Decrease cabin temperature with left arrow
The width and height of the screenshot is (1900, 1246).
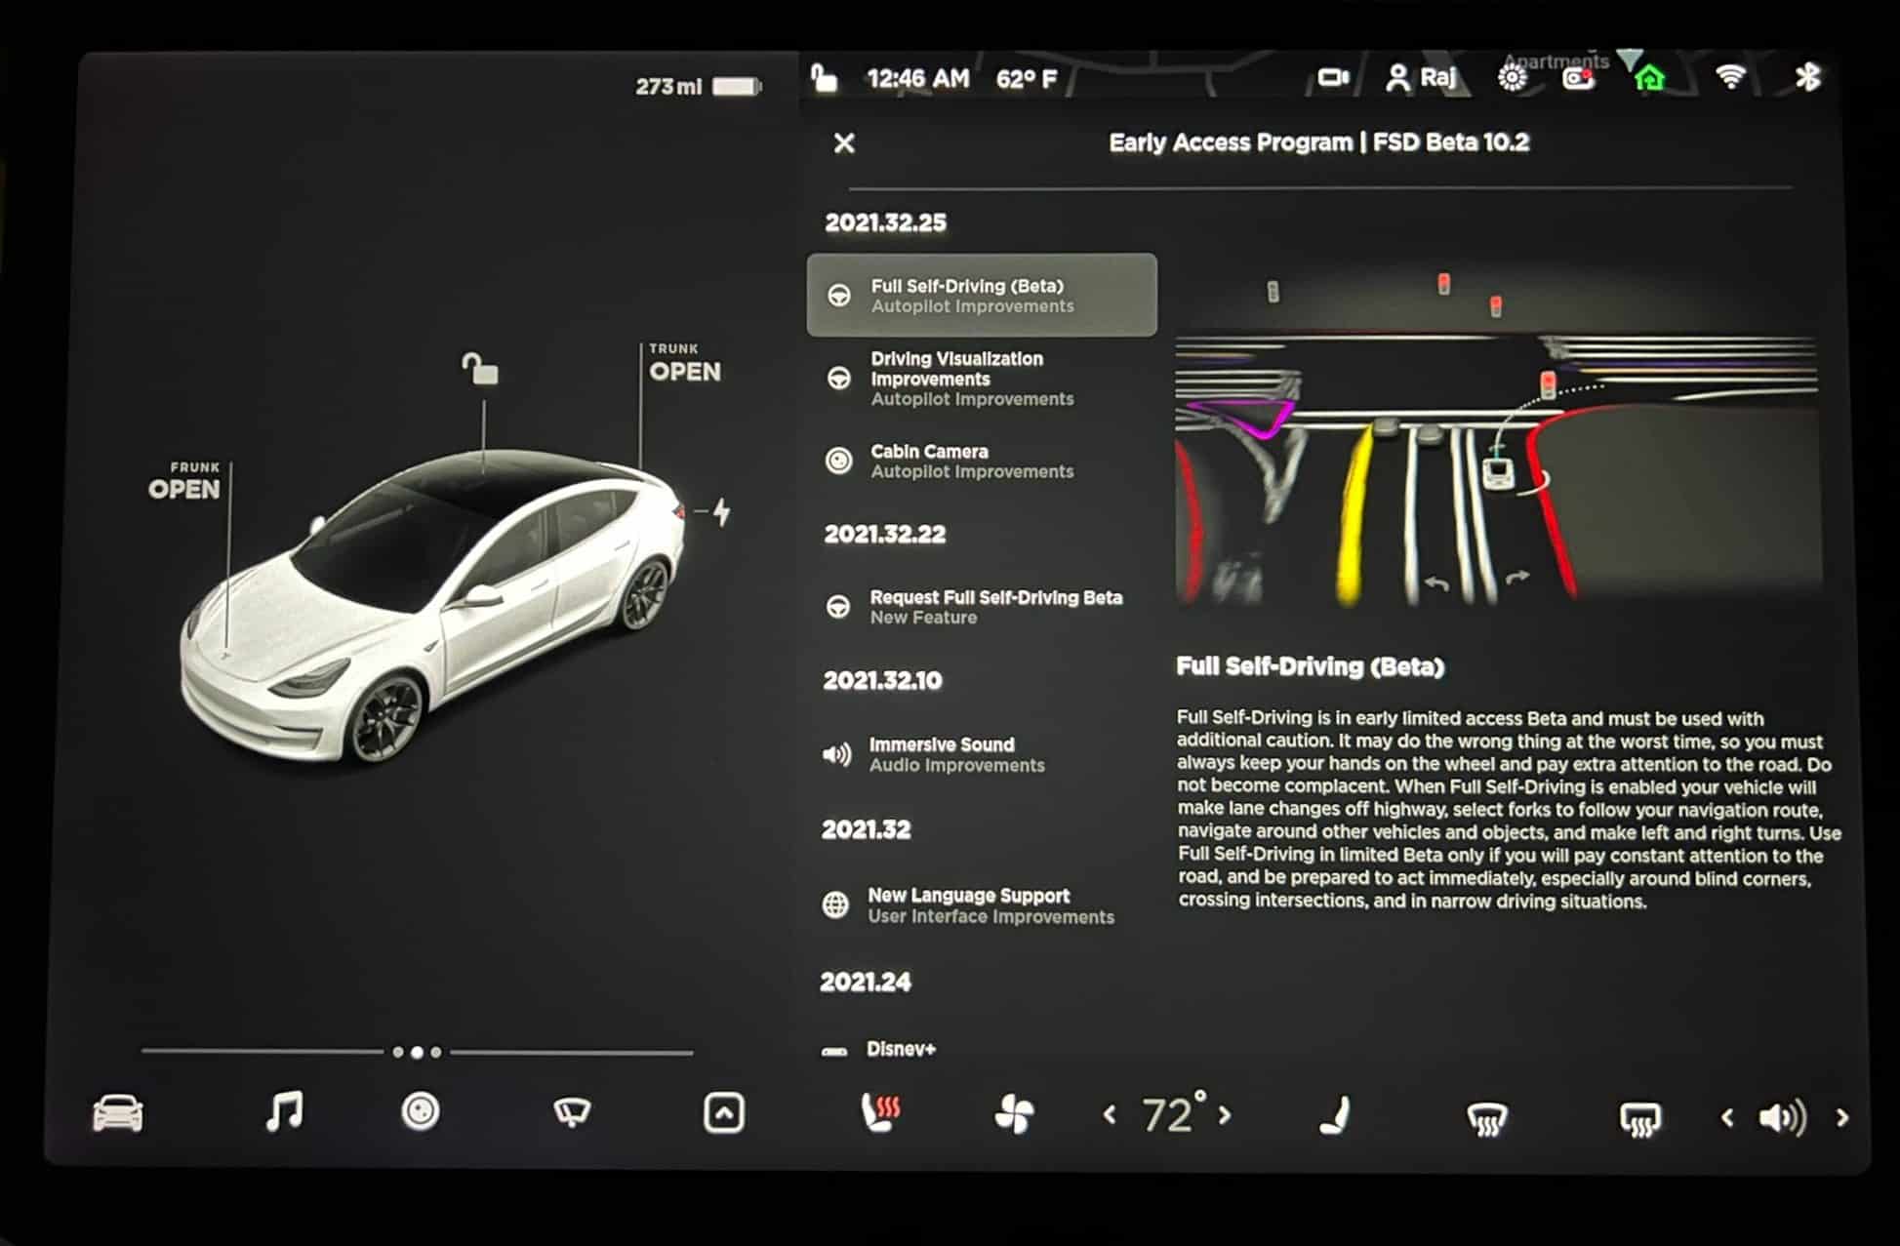1110,1114
